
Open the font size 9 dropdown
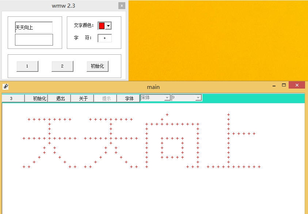pos(198,98)
